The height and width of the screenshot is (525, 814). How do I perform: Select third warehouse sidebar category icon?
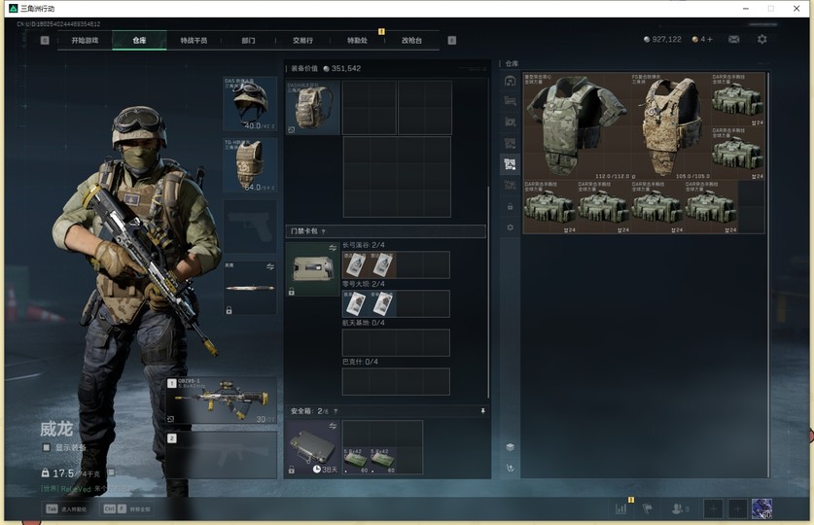pyautogui.click(x=510, y=122)
